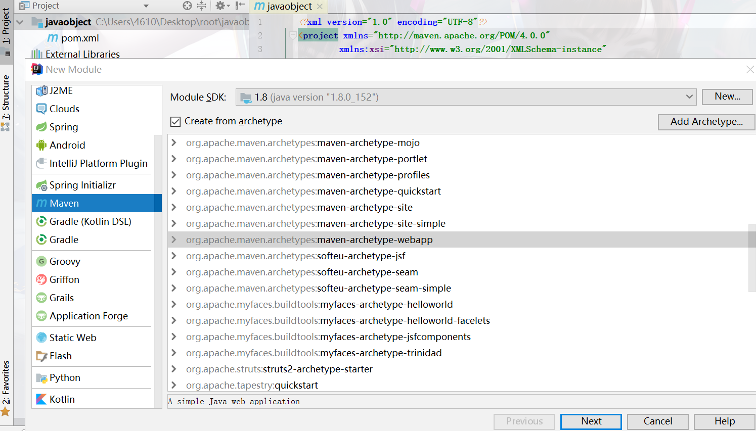Expand the struts2-archetype-starter entry
This screenshot has height=431, width=756.
[174, 369]
